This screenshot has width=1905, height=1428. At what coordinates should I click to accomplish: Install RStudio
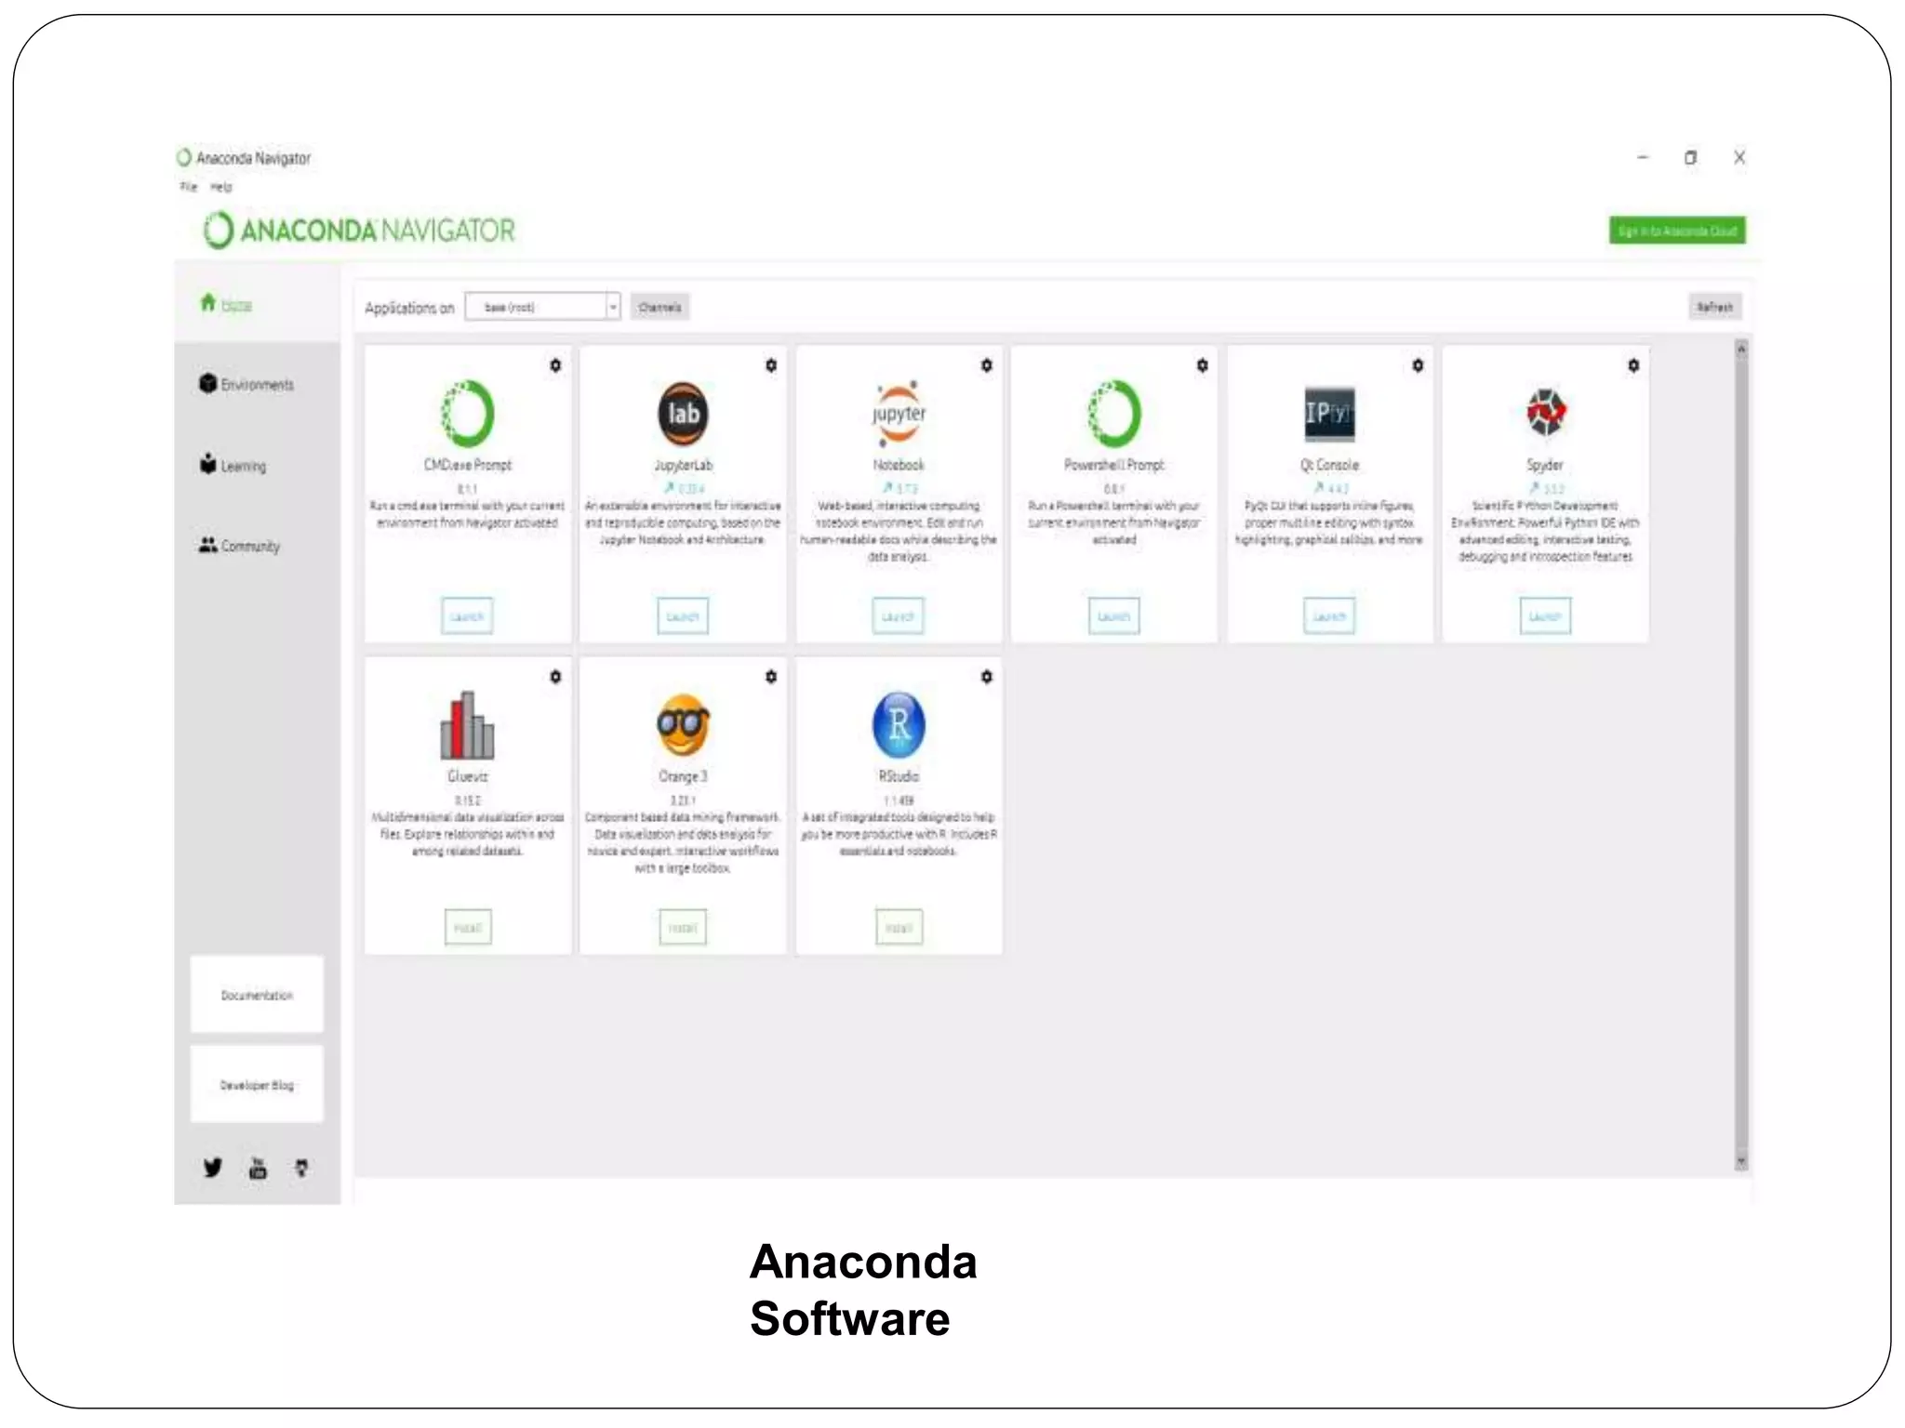pos(899,927)
